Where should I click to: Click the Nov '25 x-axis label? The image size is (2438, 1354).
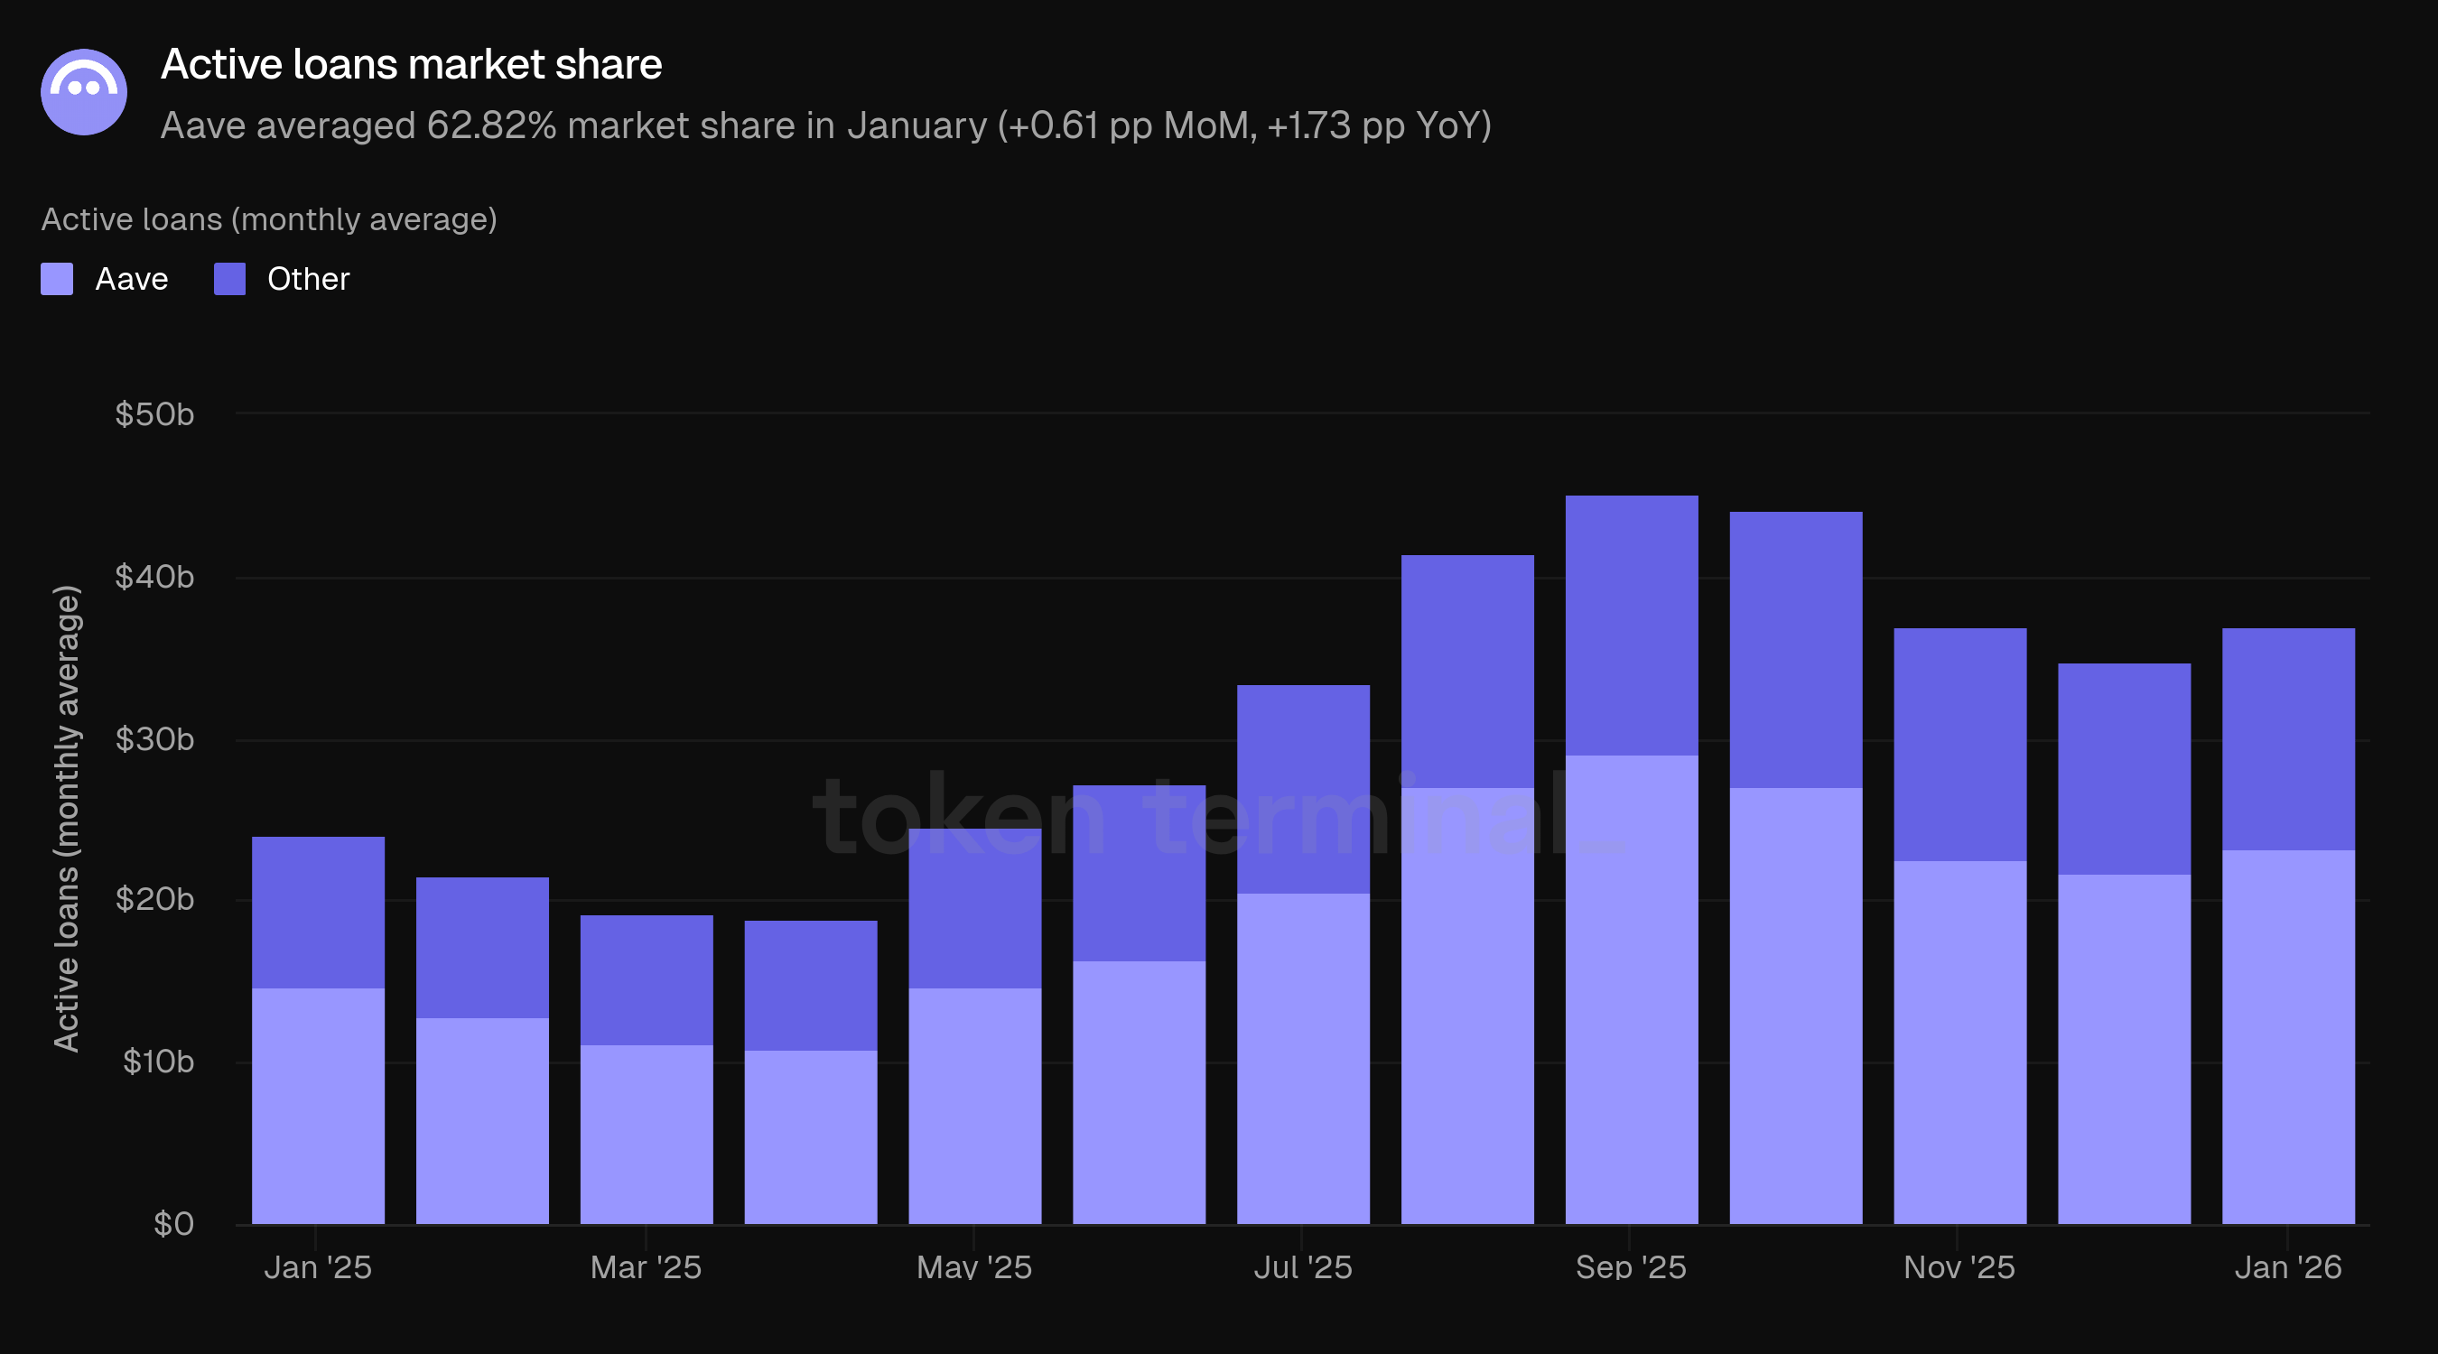[x=1959, y=1267]
